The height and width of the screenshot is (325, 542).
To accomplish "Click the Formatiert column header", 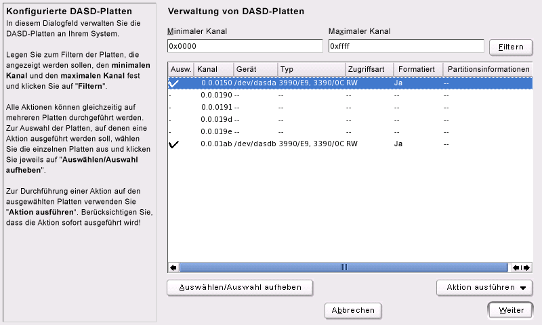I will click(417, 70).
